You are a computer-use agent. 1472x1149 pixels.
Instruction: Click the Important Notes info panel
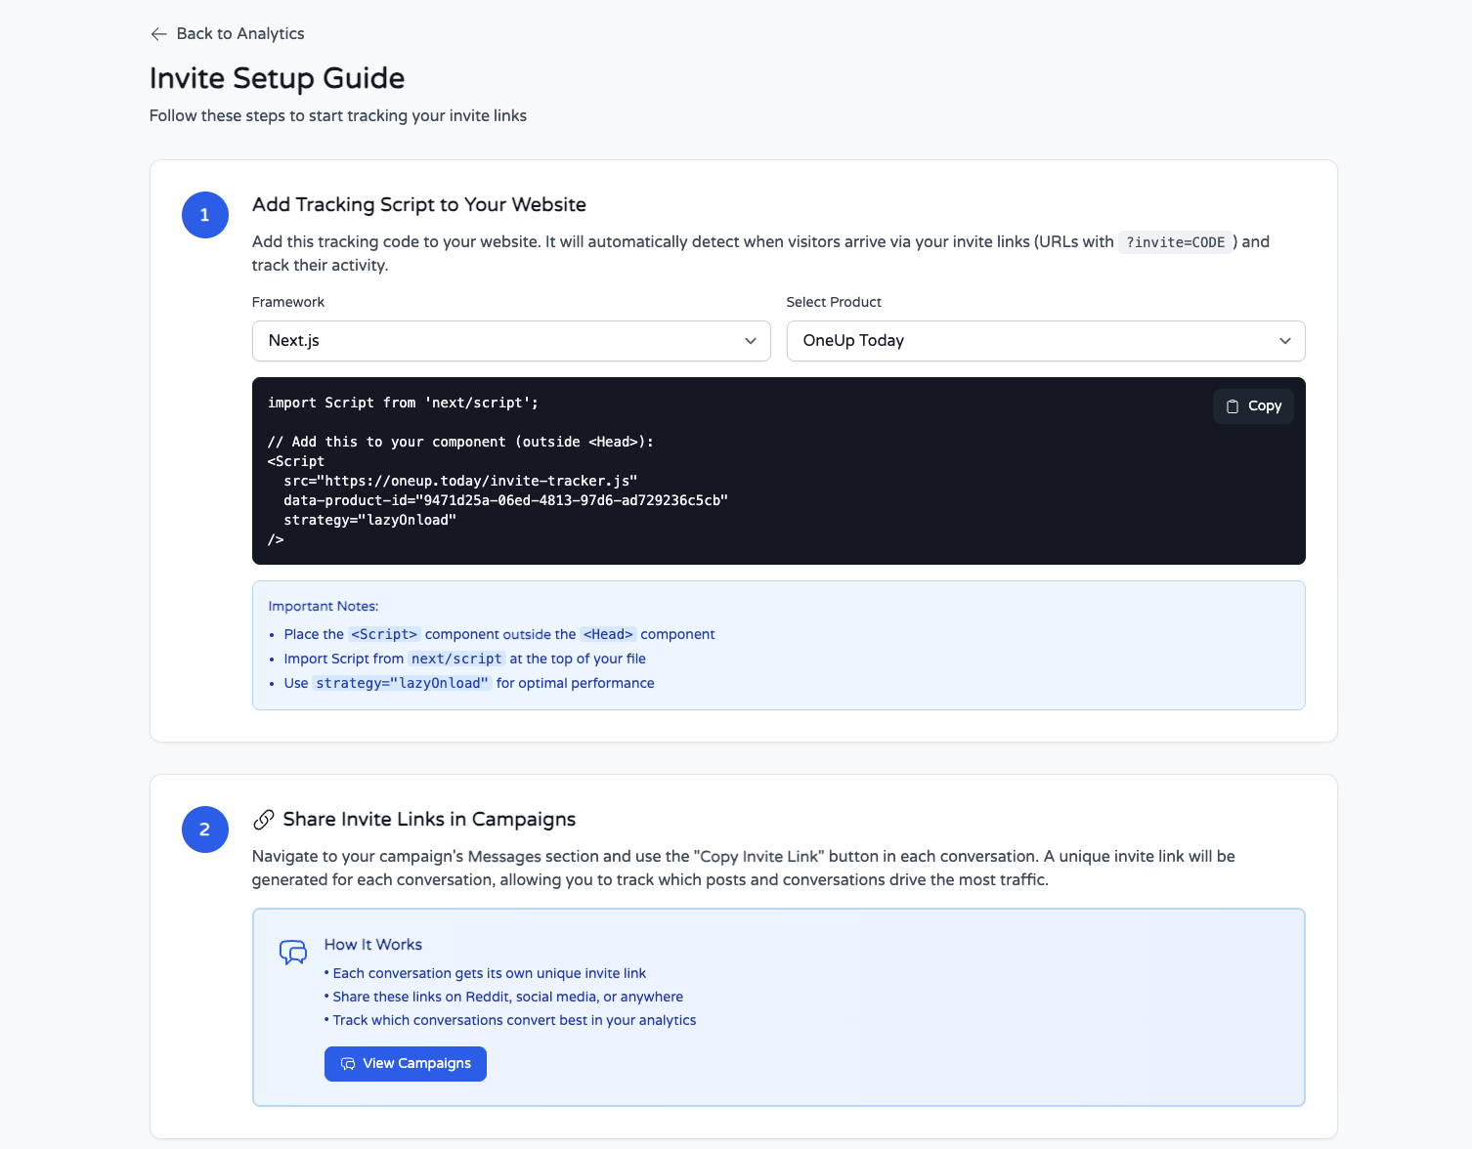coord(778,645)
